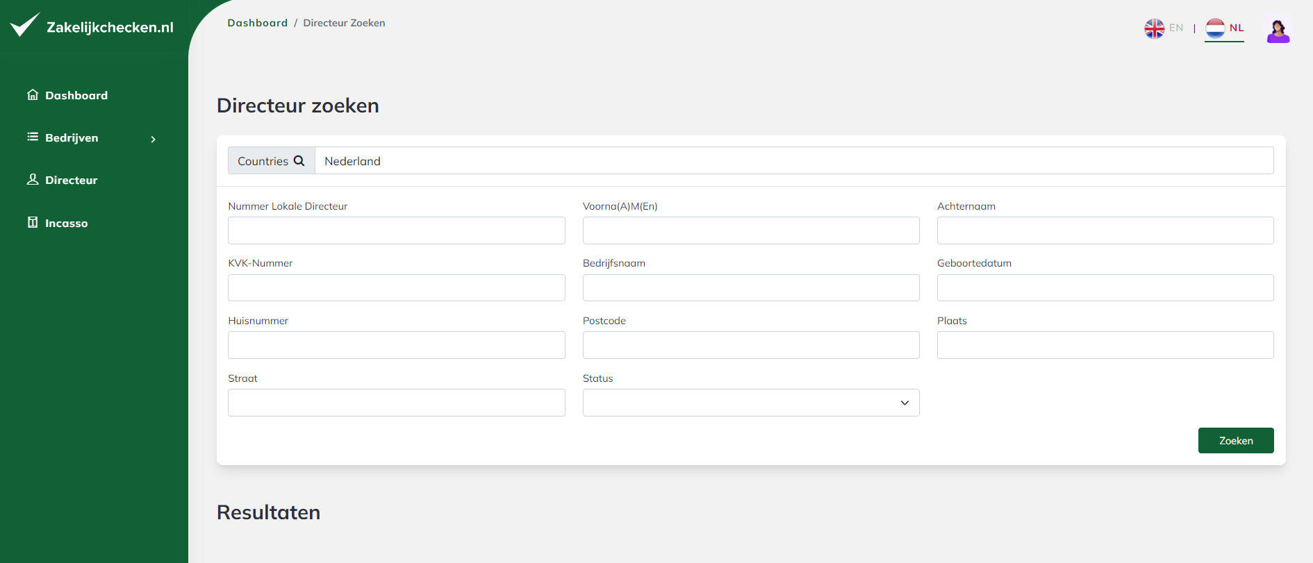Click the Dashboard breadcrumb link
Image resolution: width=1313 pixels, height=563 pixels.
(x=258, y=23)
